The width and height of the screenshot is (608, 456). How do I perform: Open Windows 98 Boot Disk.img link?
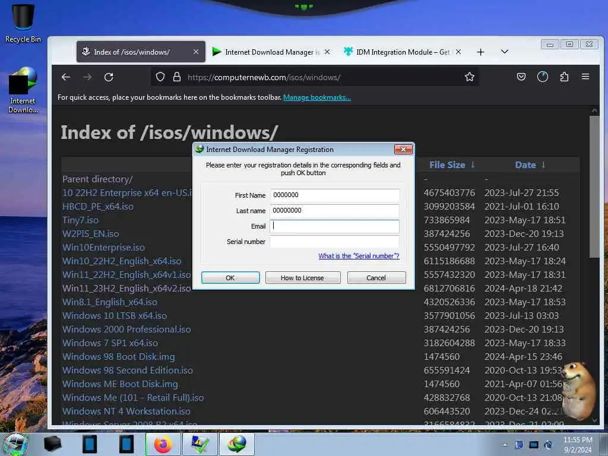[x=119, y=357]
